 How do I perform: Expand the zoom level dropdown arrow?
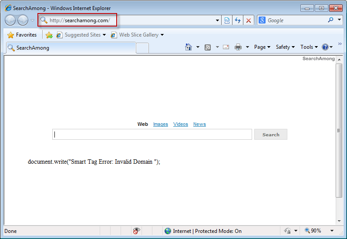tap(332, 231)
